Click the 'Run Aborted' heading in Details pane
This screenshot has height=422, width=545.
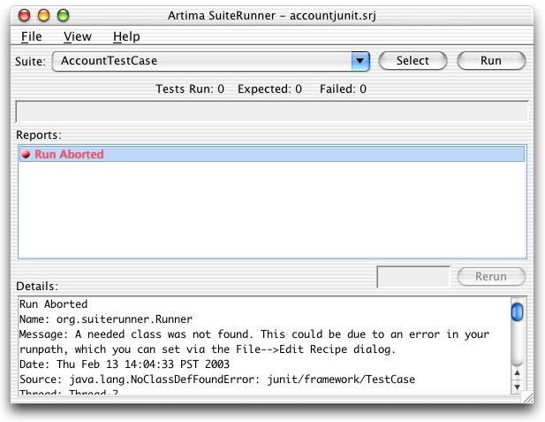pos(54,304)
